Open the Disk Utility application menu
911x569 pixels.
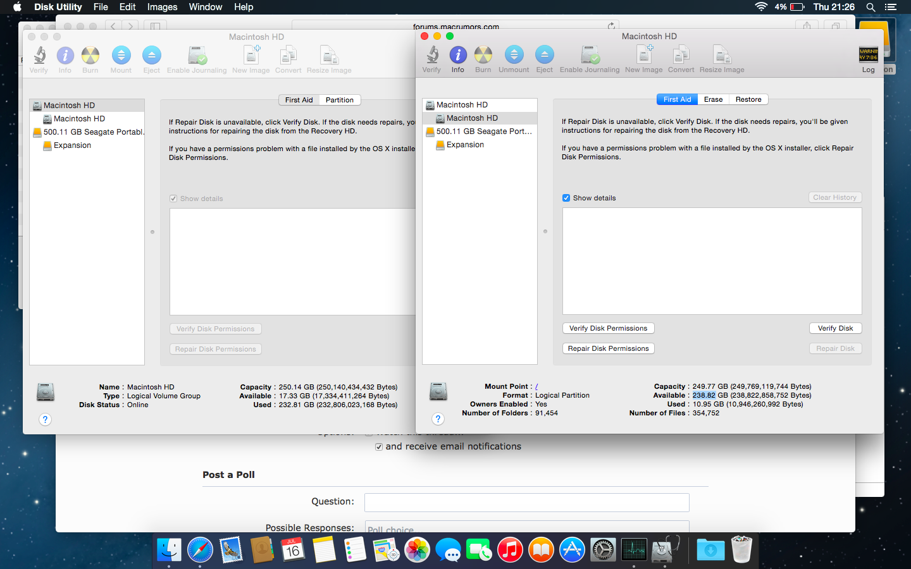point(58,7)
